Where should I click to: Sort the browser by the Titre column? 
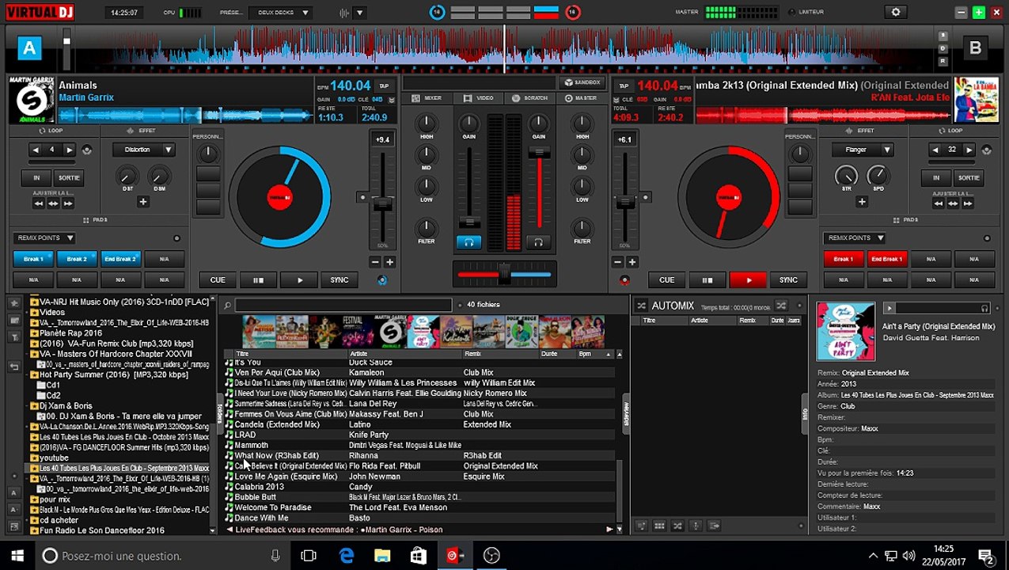click(290, 354)
